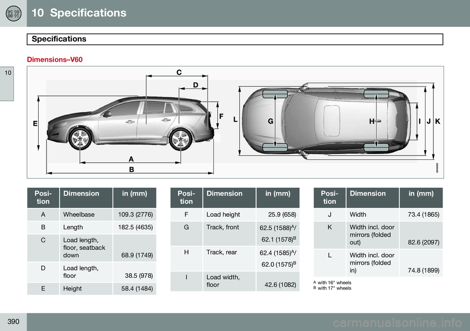
Task: Click the middle table's 'Dimension' header
Action: click(229, 198)
